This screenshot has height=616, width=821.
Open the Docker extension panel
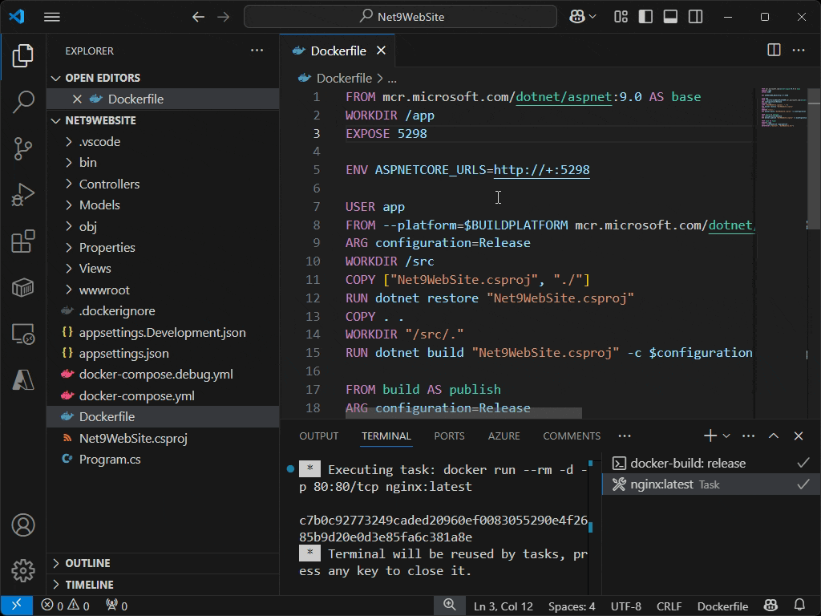(22, 286)
